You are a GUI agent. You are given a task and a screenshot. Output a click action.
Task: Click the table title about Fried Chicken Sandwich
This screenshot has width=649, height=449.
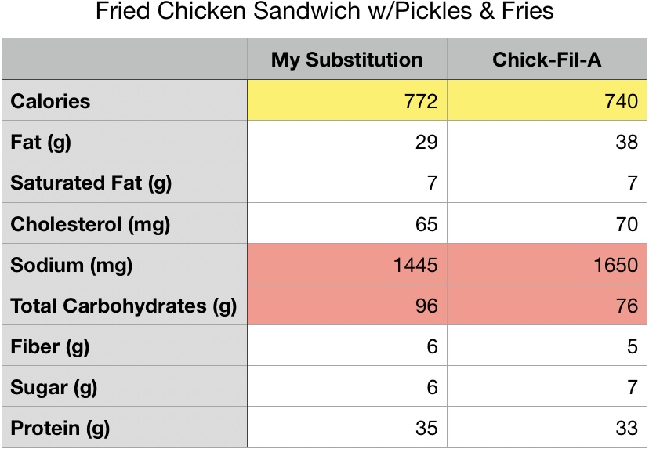[x=324, y=13]
